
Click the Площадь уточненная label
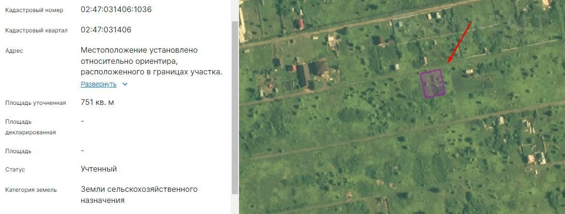click(x=36, y=103)
